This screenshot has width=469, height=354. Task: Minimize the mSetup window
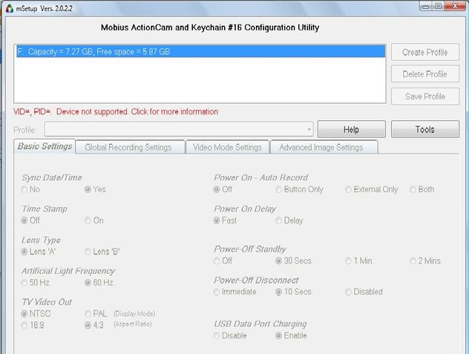[x=425, y=6]
